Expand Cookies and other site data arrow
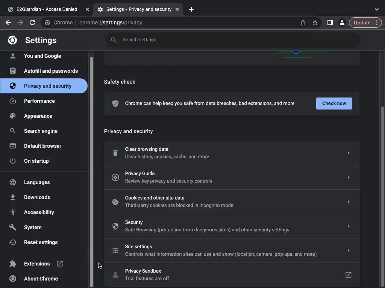This screenshot has height=288, width=385. point(349,202)
